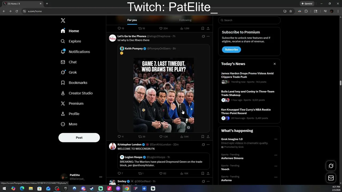Open Home in the sidebar
Image resolution: width=342 pixels, height=192 pixels.
click(x=70, y=31)
